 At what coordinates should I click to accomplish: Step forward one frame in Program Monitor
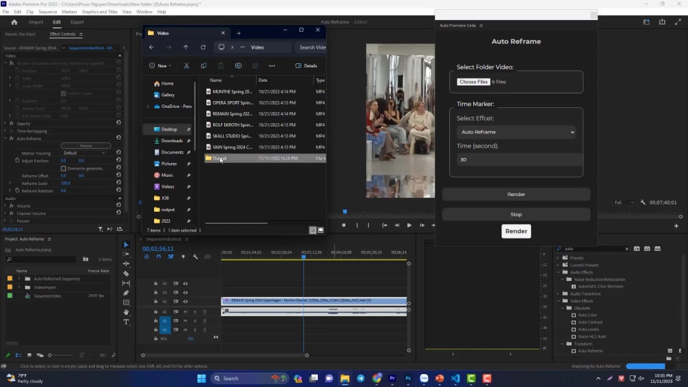(x=422, y=225)
